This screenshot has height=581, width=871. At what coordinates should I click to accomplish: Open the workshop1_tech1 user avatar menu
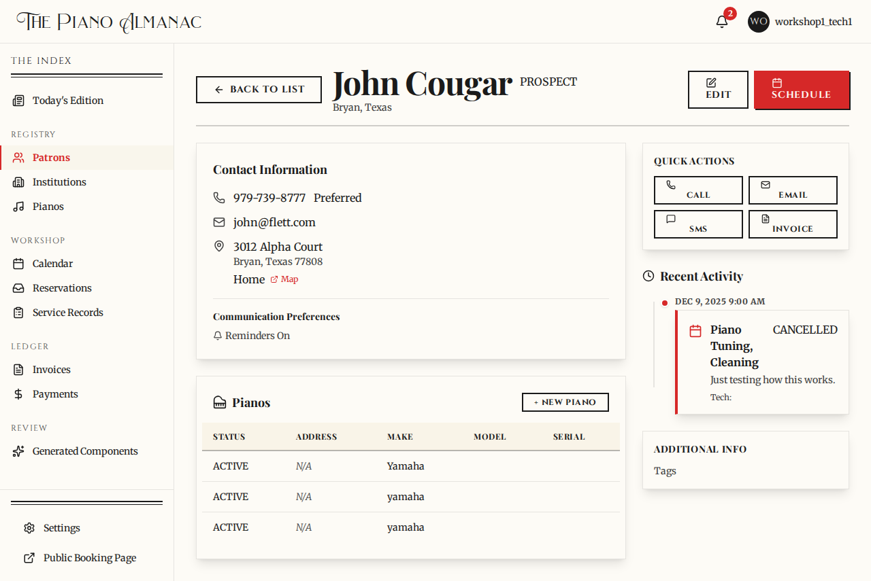[x=758, y=21]
